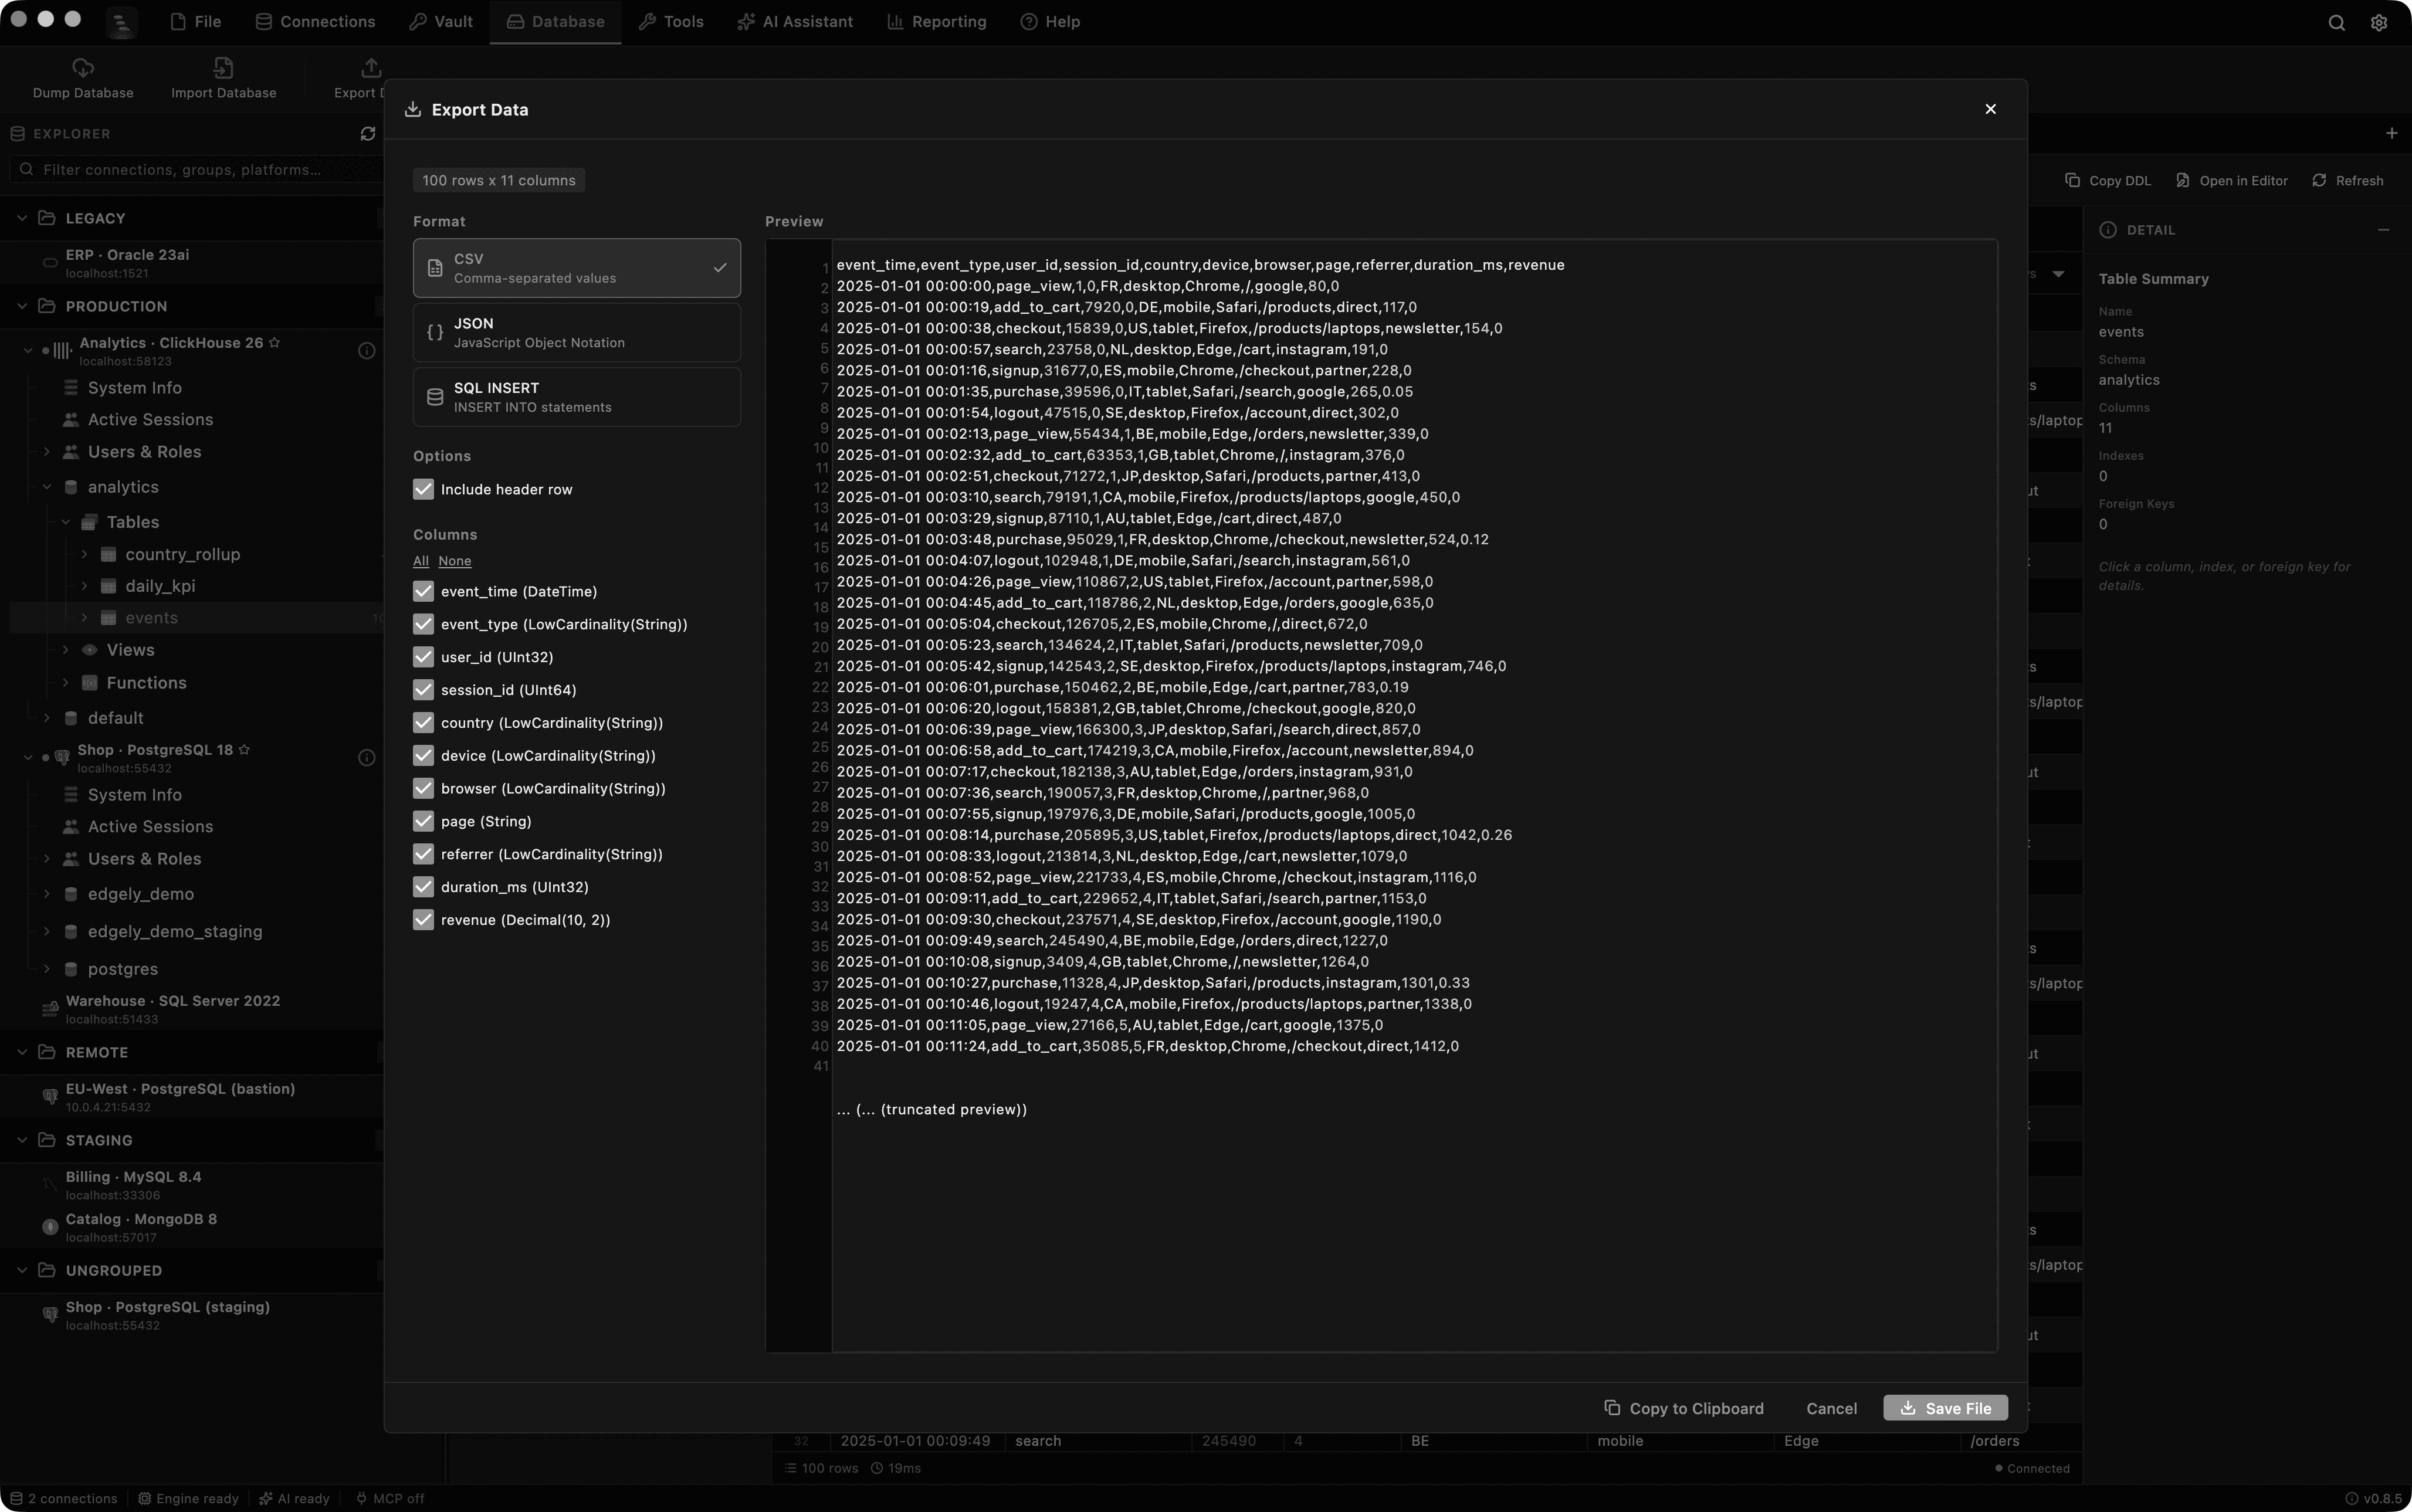Collapse the PRODUCTION group in Explorer

[x=22, y=306]
